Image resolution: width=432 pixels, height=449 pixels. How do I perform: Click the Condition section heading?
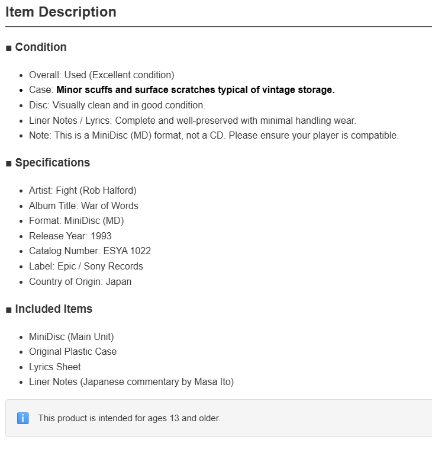[36, 47]
